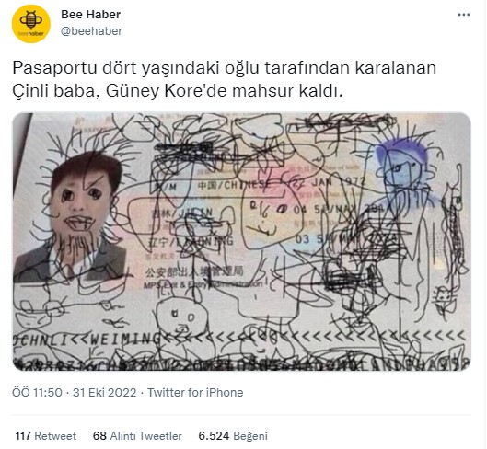487x449 pixels.
Task: Visit the @beehaber handle link
Action: pos(91,31)
